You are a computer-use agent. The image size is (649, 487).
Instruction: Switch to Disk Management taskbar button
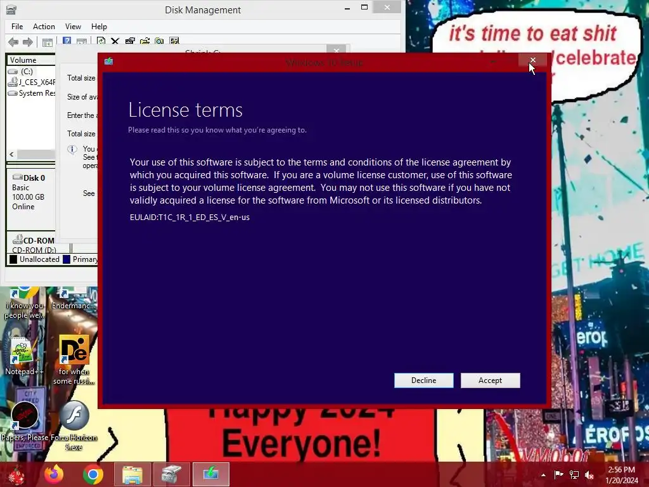171,474
